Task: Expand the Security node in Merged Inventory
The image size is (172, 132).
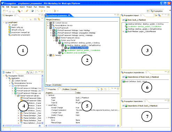Action: (48, 55)
